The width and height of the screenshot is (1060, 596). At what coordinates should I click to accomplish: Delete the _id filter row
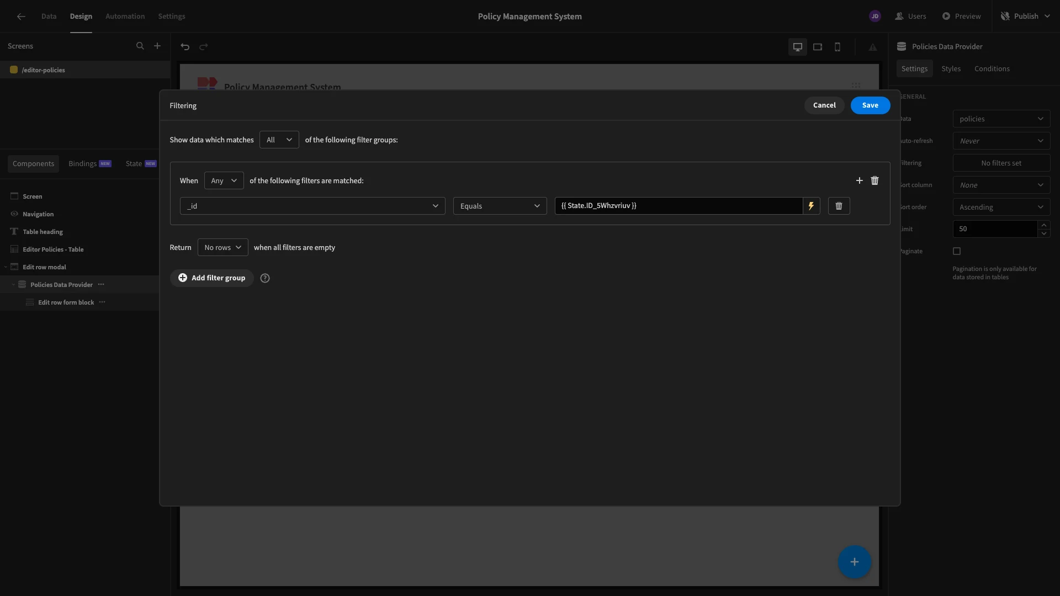(839, 206)
